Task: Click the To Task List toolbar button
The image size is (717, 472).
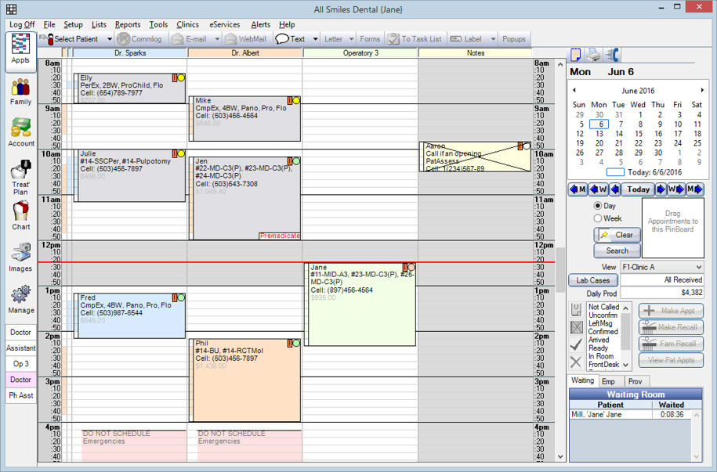Action: coord(415,39)
